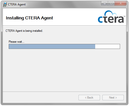129x106 pixels.
Task: Click the empty title bar area beside title
Action: [63, 4]
